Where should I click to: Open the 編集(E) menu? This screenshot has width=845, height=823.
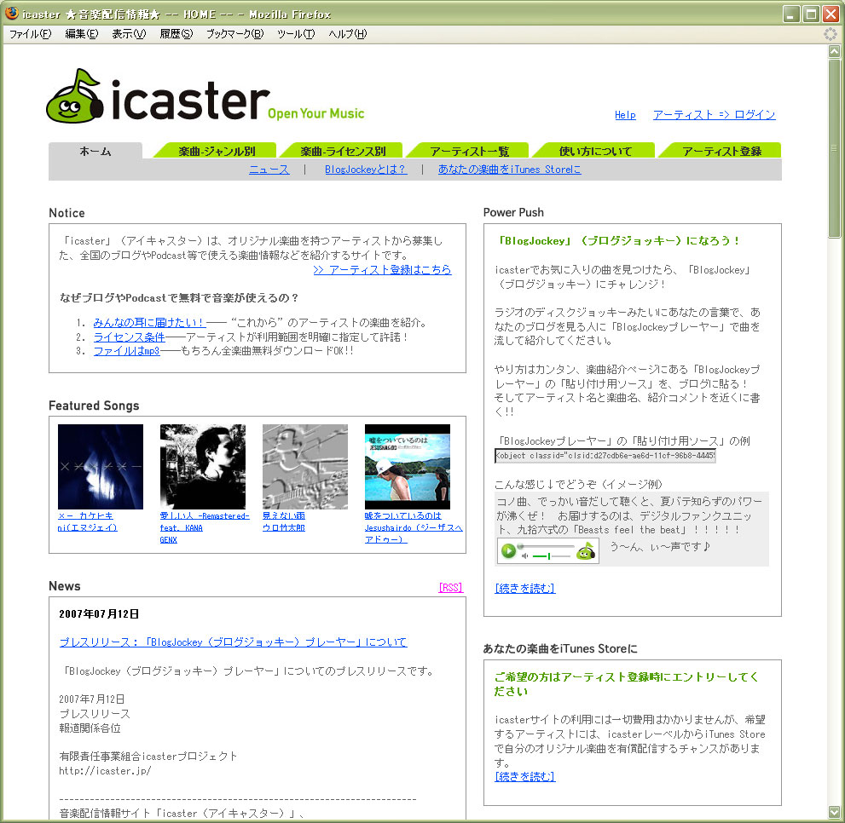coord(81,34)
